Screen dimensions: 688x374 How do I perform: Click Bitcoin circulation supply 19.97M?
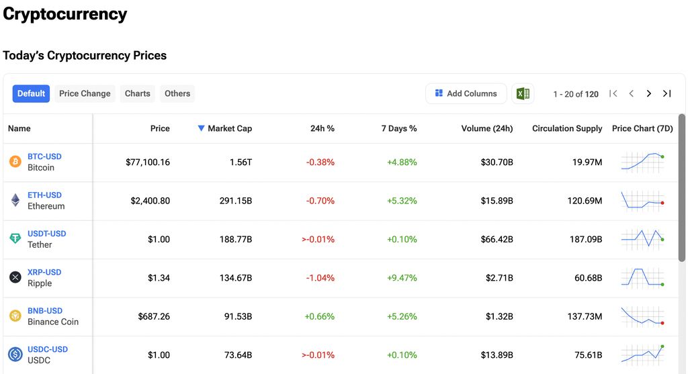point(587,162)
